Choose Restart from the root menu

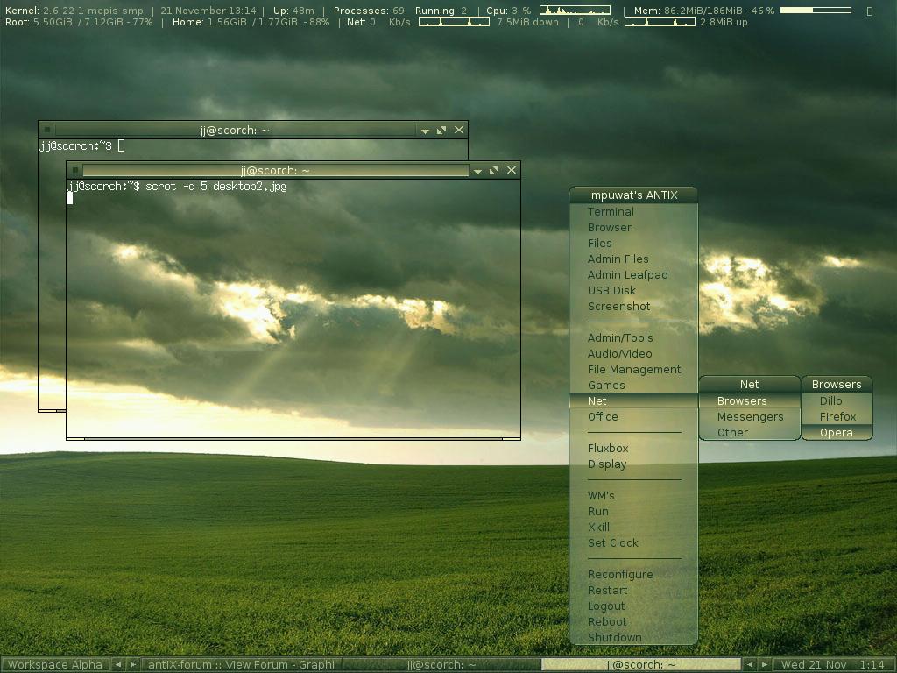(634, 591)
